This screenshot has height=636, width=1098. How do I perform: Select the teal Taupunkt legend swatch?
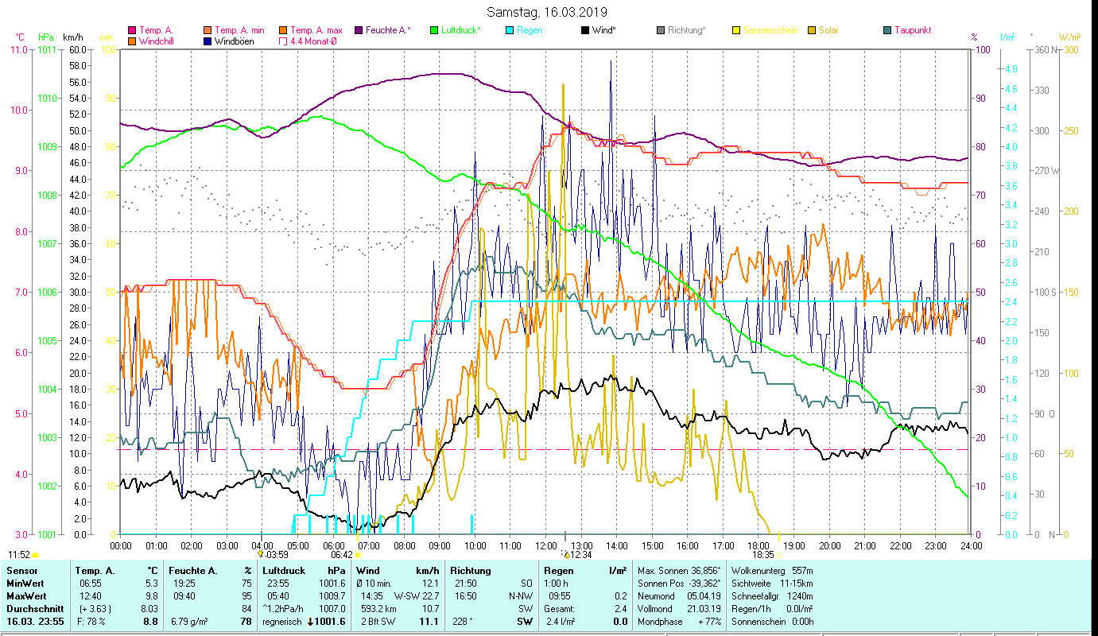coord(887,30)
